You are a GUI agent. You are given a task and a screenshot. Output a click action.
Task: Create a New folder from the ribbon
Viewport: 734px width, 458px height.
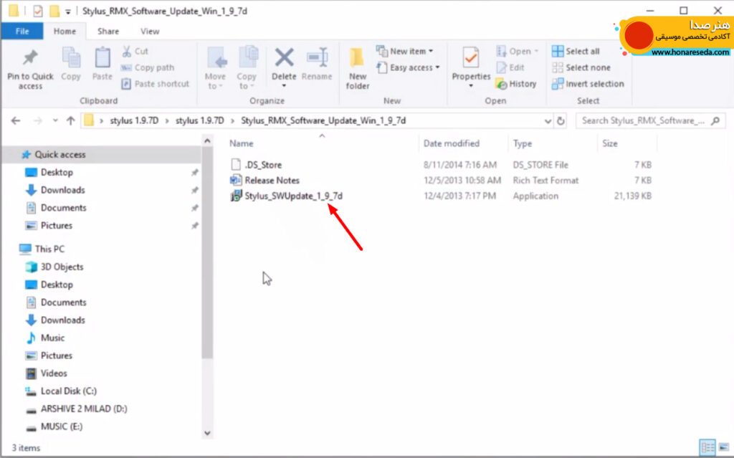[357, 68]
